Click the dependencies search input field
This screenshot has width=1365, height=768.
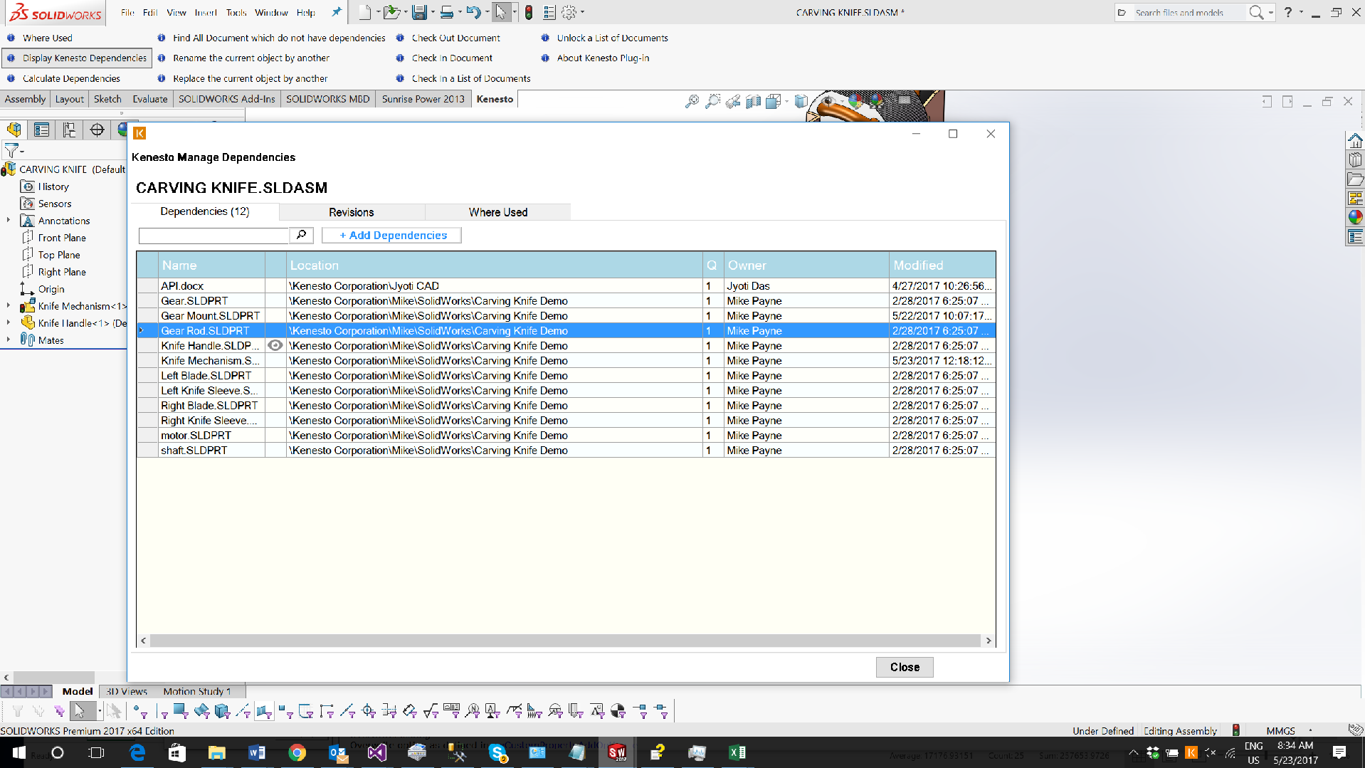pyautogui.click(x=214, y=235)
